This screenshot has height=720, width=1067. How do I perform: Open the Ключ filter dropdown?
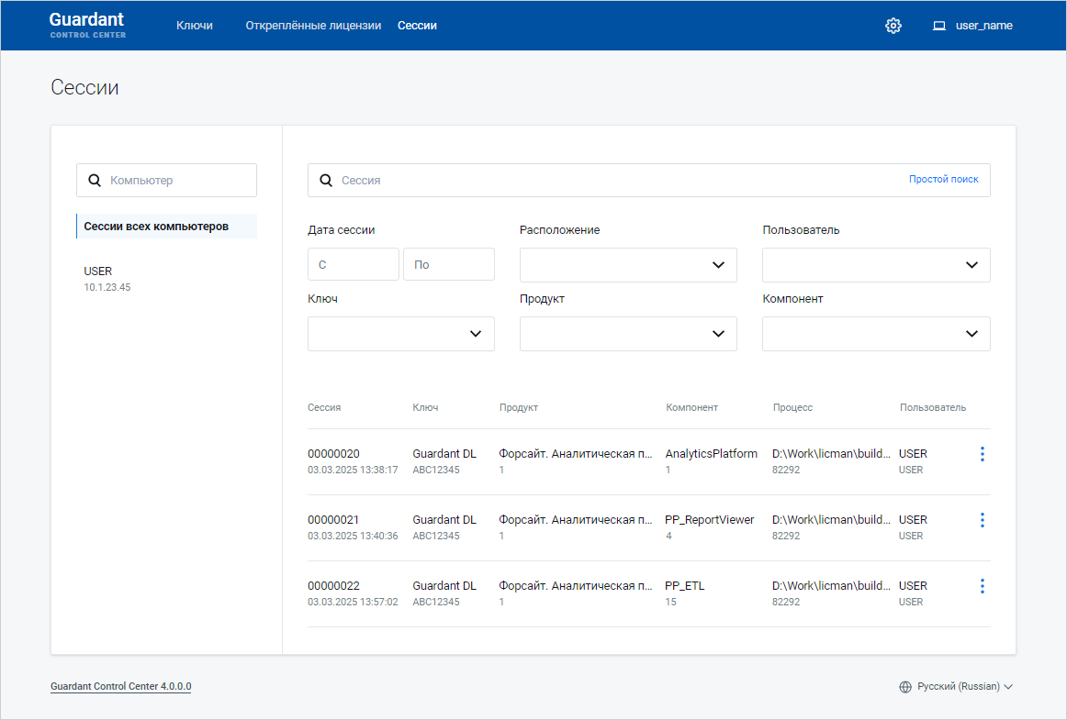point(400,334)
